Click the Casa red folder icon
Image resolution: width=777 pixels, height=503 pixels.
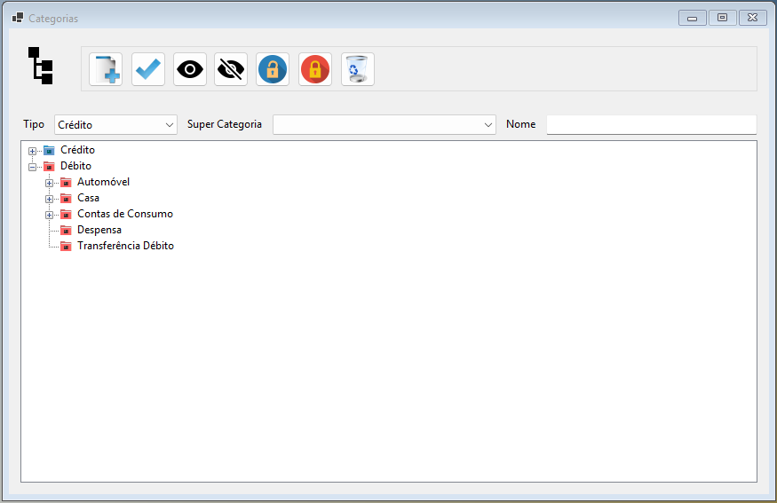tap(66, 199)
